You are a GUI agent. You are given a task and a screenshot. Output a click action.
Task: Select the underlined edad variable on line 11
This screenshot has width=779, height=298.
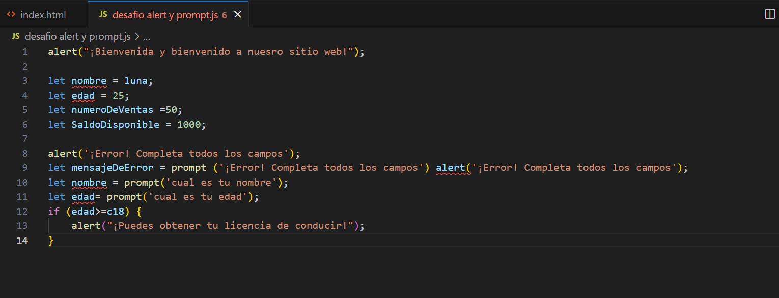(x=83, y=196)
